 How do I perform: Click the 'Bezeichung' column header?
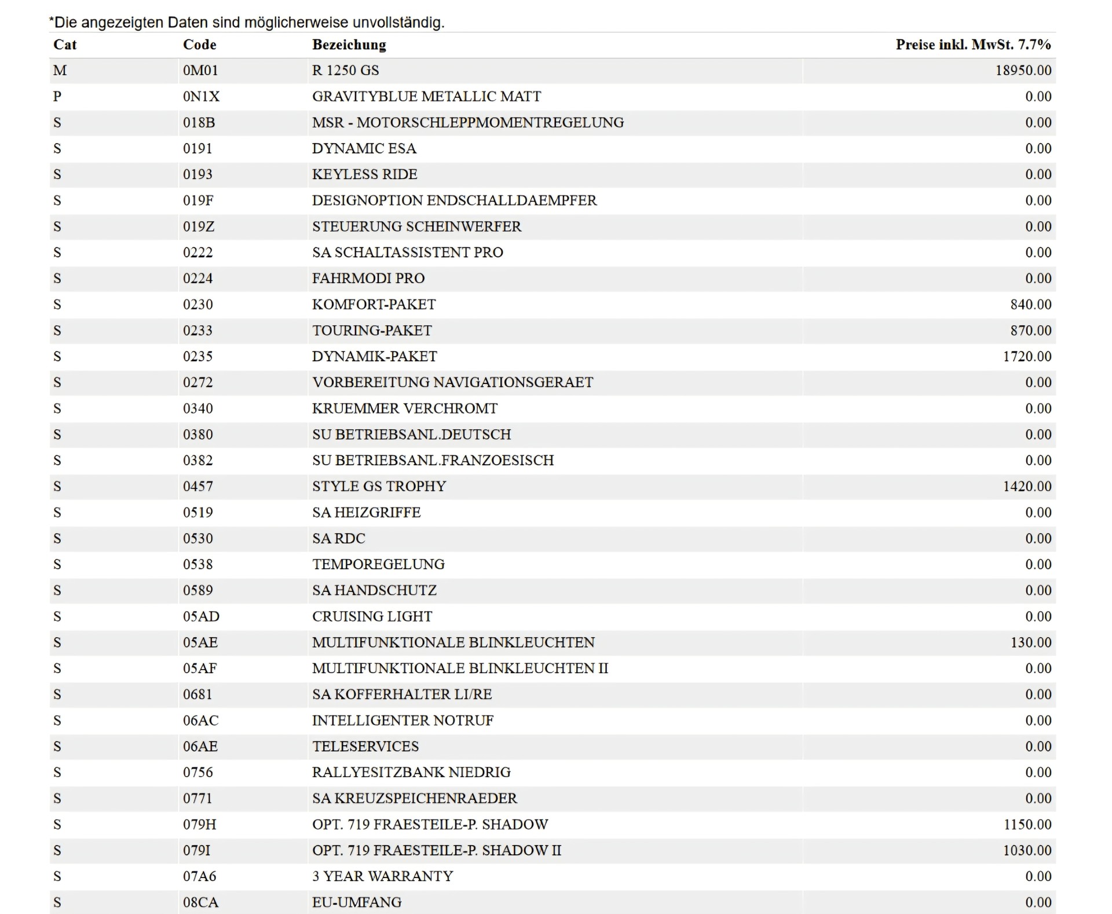tap(349, 45)
